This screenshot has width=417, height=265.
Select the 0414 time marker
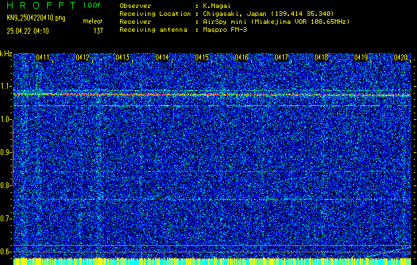pos(162,58)
